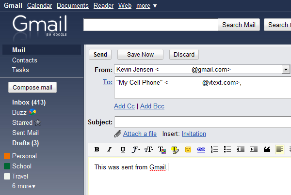The width and height of the screenshot is (291, 195).
Task: Open Reader from the top bar
Action: click(104, 5)
